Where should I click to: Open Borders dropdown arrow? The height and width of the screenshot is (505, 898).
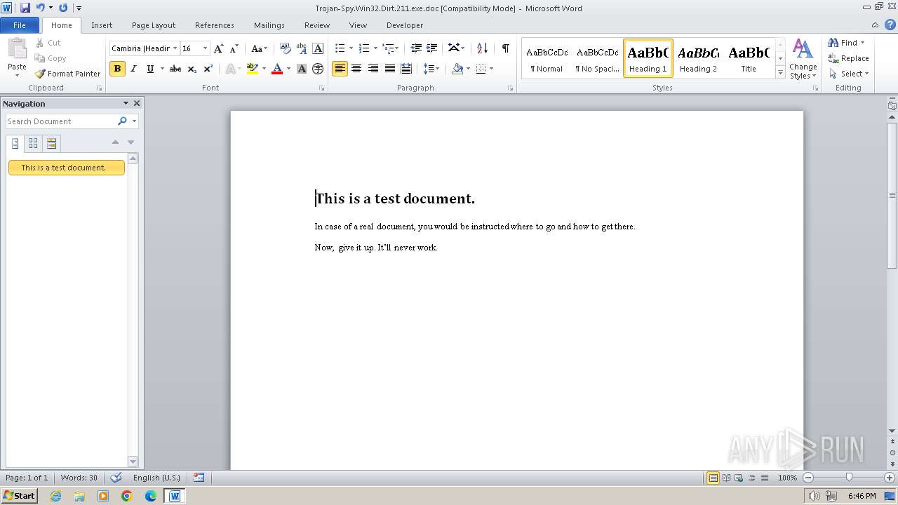tap(491, 69)
